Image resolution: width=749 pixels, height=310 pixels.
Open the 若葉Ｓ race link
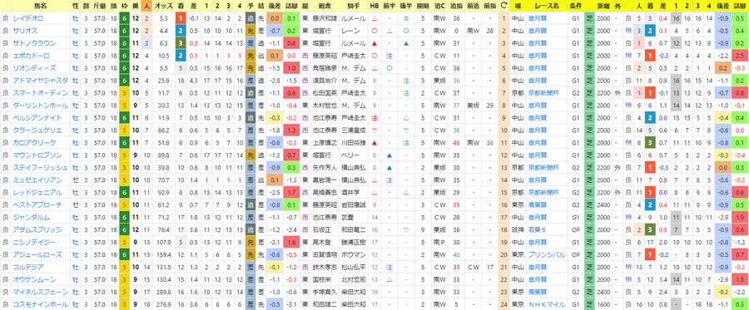[538, 229]
